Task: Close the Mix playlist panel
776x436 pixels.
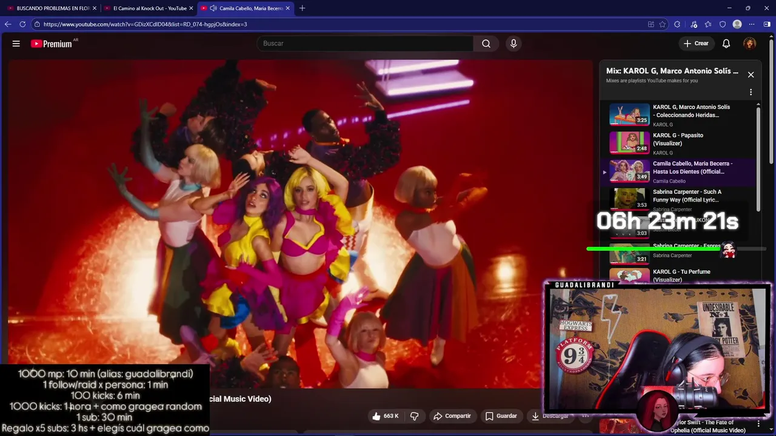Action: pos(751,74)
